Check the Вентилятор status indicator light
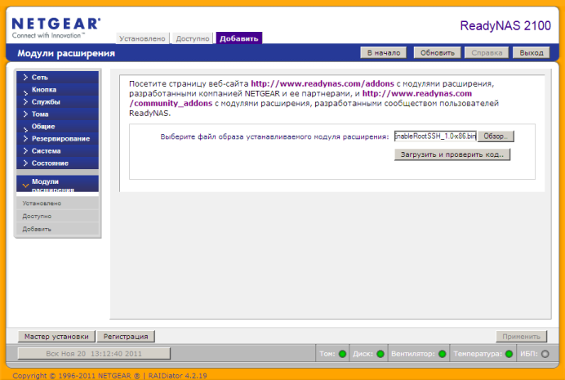This screenshot has width=565, height=380. (x=443, y=354)
